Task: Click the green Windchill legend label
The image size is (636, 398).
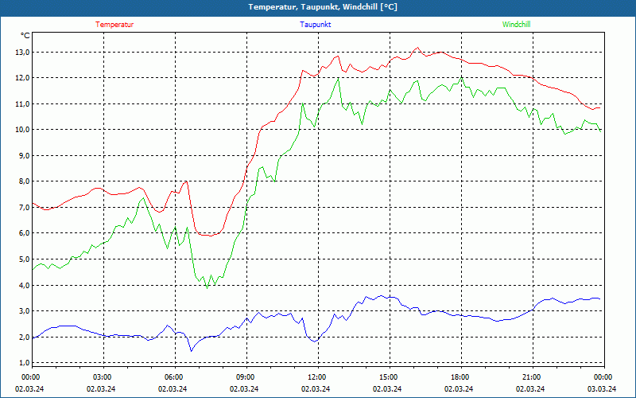Action: [x=516, y=25]
